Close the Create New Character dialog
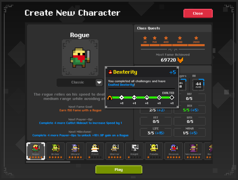 [198, 14]
